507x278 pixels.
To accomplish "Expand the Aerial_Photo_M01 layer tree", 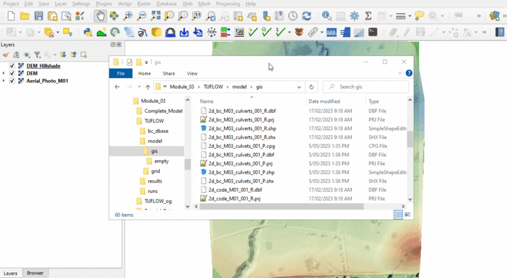I will 4,81.
